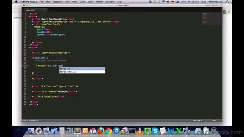This screenshot has width=244, height=137.
Task: Open Sublime Text from the Dock
Action: pos(77,131)
